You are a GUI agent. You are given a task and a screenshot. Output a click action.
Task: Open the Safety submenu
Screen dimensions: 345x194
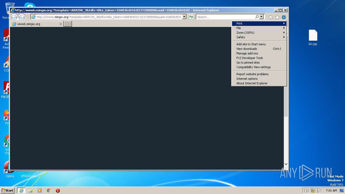tap(259, 37)
